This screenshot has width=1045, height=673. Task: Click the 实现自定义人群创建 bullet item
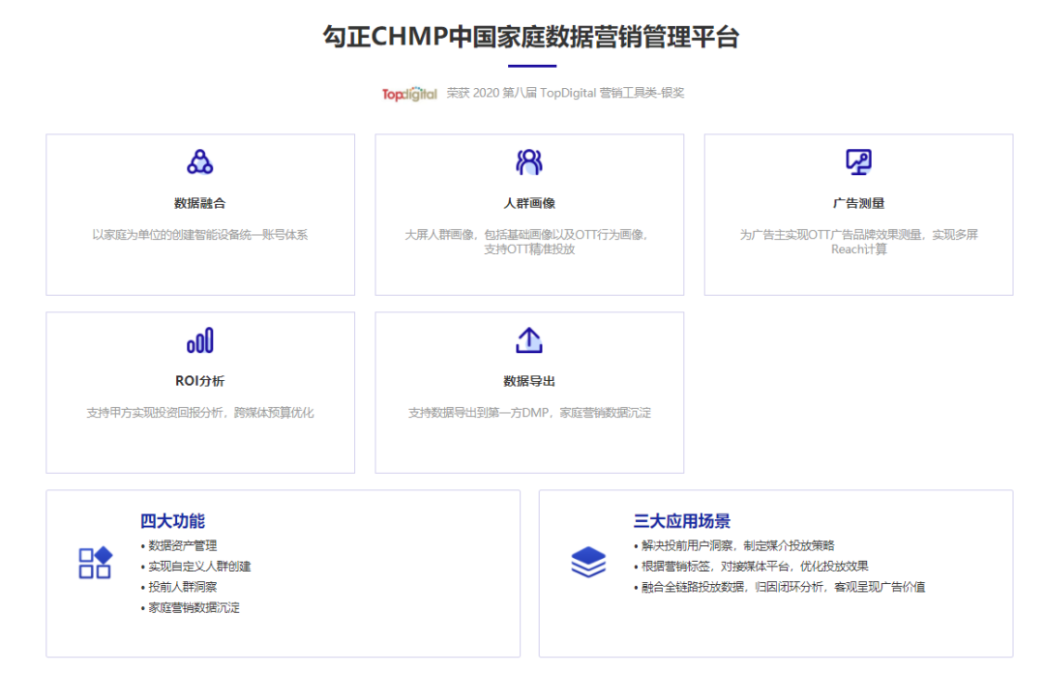(x=195, y=567)
